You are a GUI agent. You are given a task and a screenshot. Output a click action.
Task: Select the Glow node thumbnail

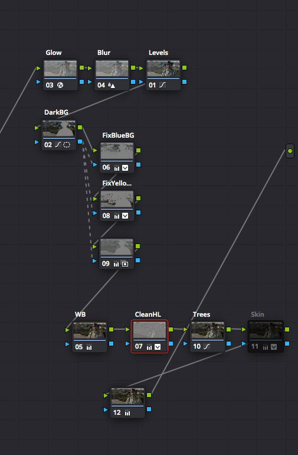pos(60,69)
